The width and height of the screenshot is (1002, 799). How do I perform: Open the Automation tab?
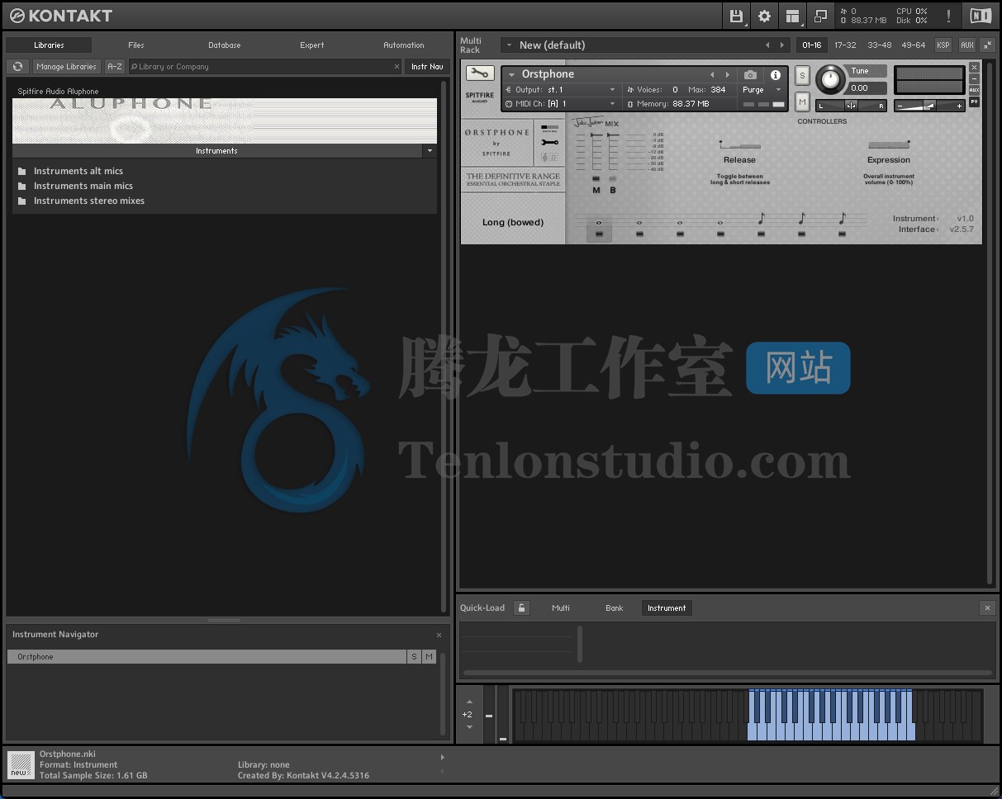pyautogui.click(x=404, y=45)
